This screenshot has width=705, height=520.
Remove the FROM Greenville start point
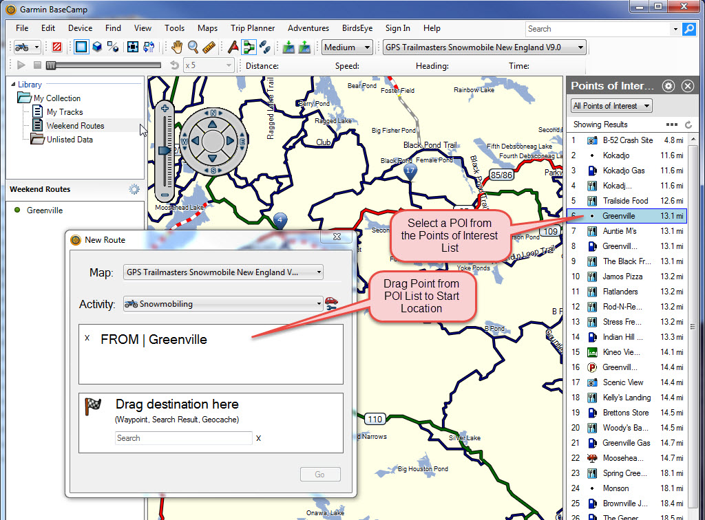(x=87, y=338)
